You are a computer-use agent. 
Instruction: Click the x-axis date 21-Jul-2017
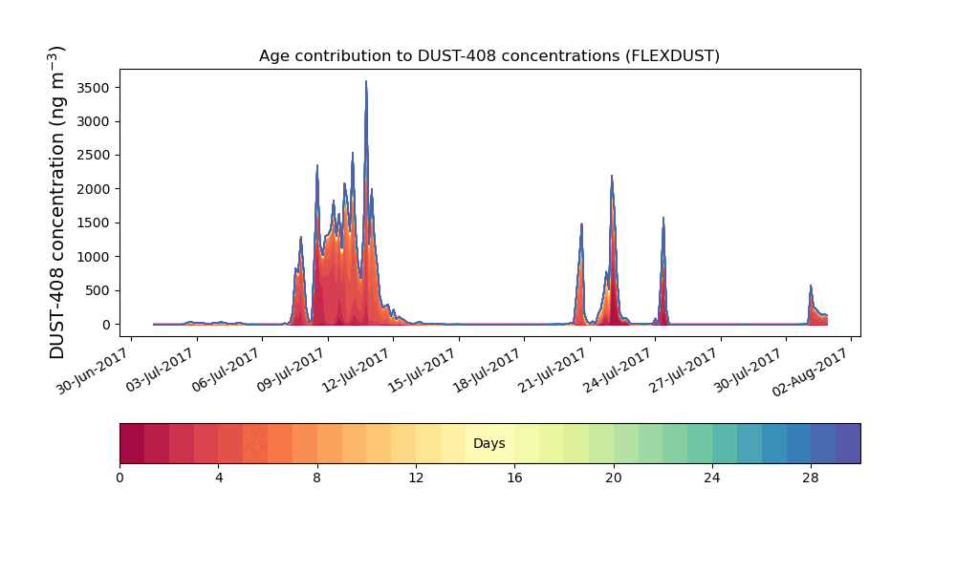tap(553, 371)
